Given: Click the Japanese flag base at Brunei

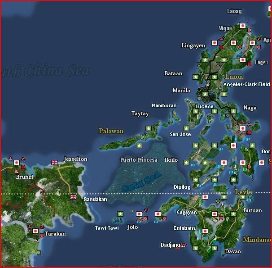Looking at the screenshot, I should (x=17, y=163).
